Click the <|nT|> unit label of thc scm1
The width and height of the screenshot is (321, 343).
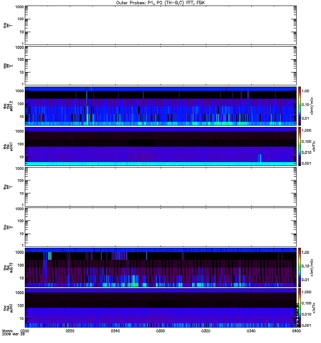coord(314,308)
